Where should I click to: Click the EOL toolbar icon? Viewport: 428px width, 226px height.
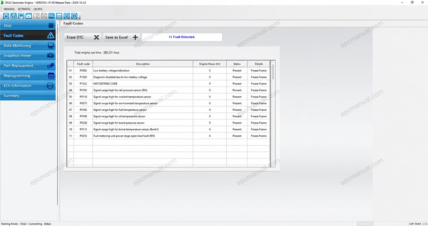tap(51, 16)
